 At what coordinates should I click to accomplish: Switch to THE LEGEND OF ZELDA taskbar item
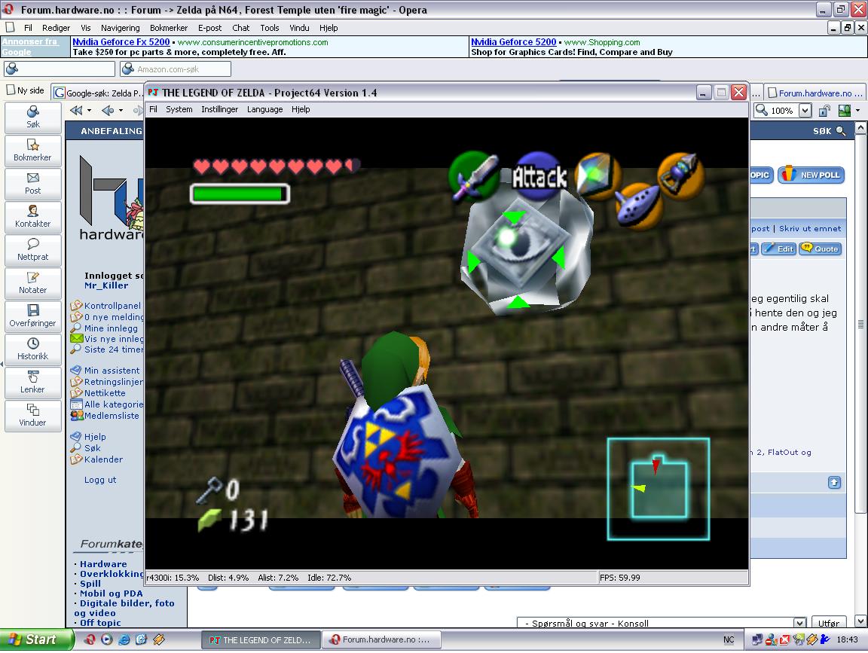pyautogui.click(x=260, y=639)
